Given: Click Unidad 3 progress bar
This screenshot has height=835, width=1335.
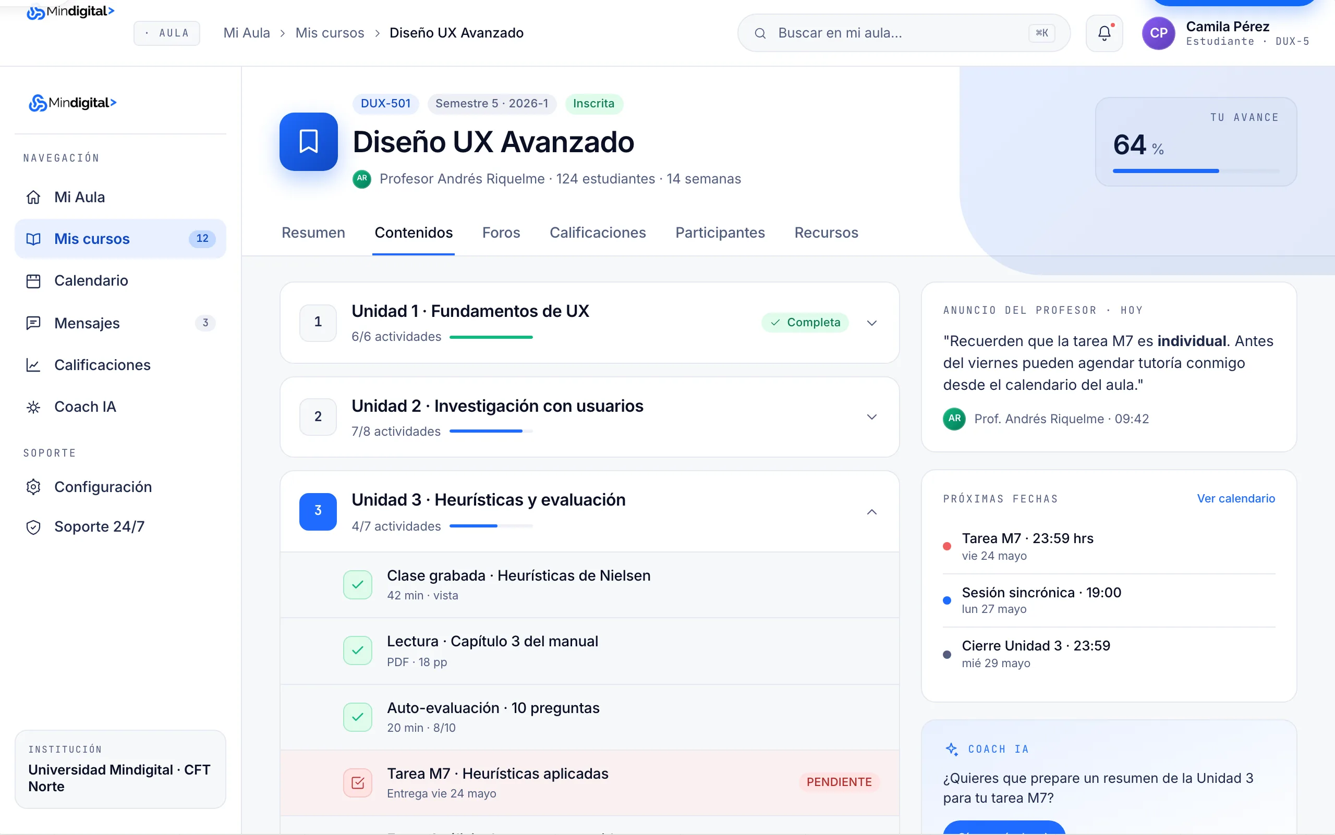Looking at the screenshot, I should pyautogui.click(x=491, y=526).
